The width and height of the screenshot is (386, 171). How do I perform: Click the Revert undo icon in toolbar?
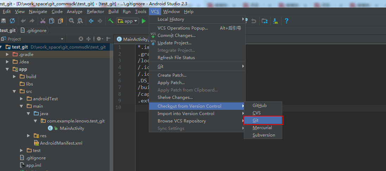pyautogui.click(x=254, y=21)
